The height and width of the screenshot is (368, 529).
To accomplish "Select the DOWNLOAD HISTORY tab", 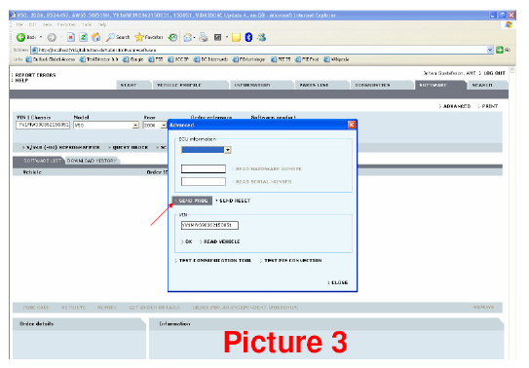I will point(92,161).
